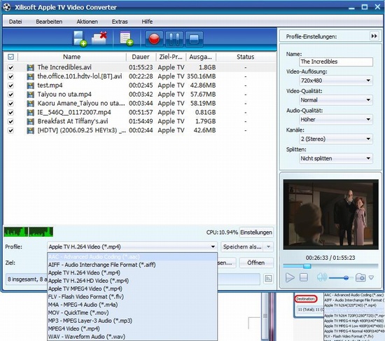This screenshot has height=341, width=385.
Task: Click the preview seek slider handle
Action: coord(307,266)
